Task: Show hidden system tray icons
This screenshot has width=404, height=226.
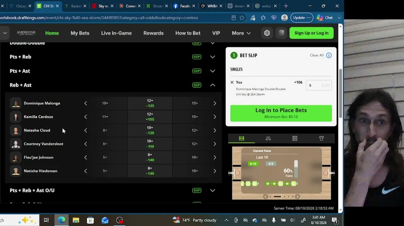Action: click(x=226, y=220)
